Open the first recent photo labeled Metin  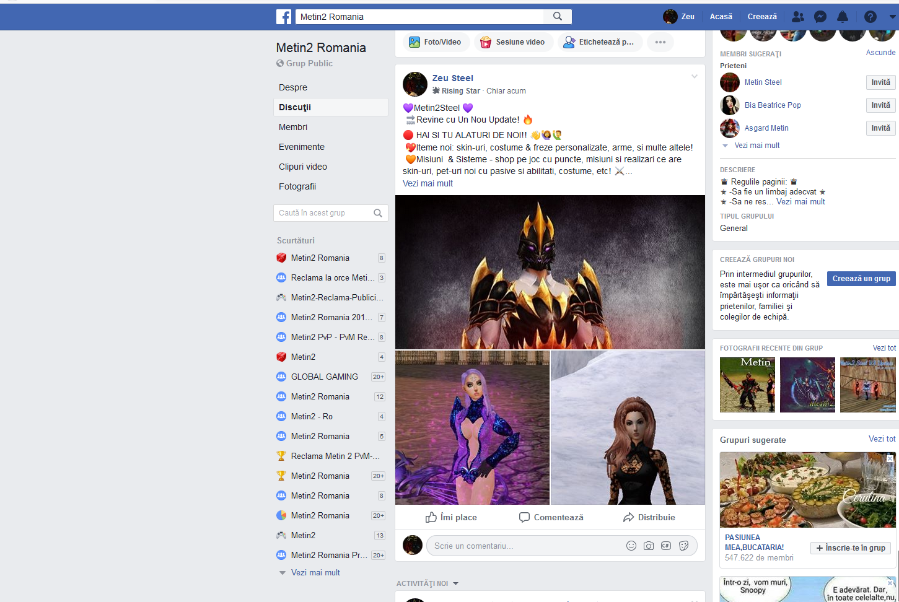coord(747,385)
